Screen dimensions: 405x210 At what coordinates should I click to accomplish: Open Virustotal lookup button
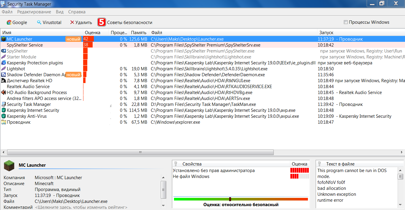pos(49,22)
